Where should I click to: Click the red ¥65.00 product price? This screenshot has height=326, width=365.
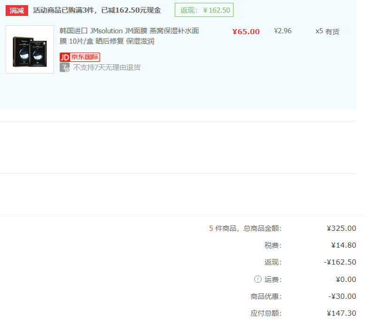(x=246, y=32)
